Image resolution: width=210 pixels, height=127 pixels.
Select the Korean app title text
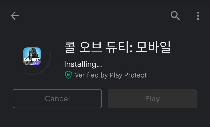(117, 47)
